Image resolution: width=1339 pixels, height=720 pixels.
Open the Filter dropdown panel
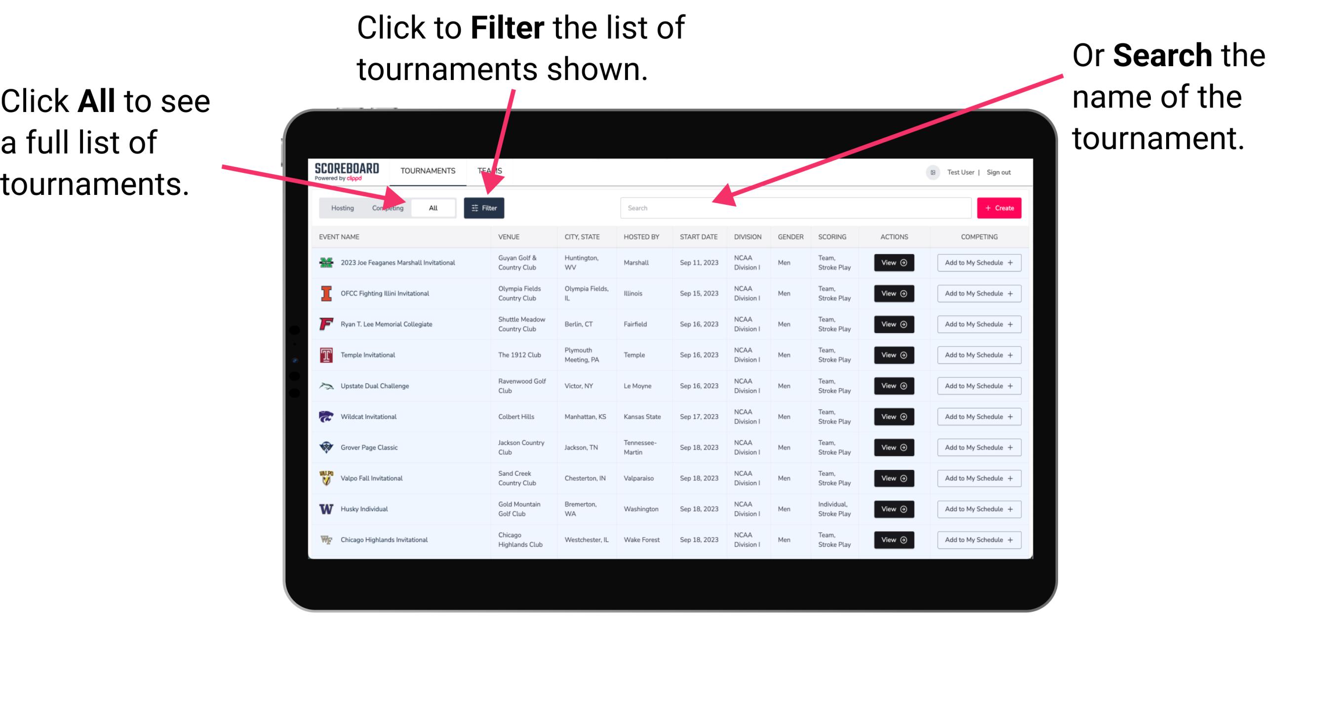(485, 207)
